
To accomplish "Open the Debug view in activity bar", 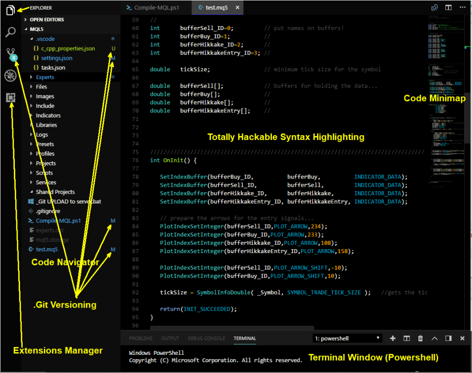I will [10, 76].
